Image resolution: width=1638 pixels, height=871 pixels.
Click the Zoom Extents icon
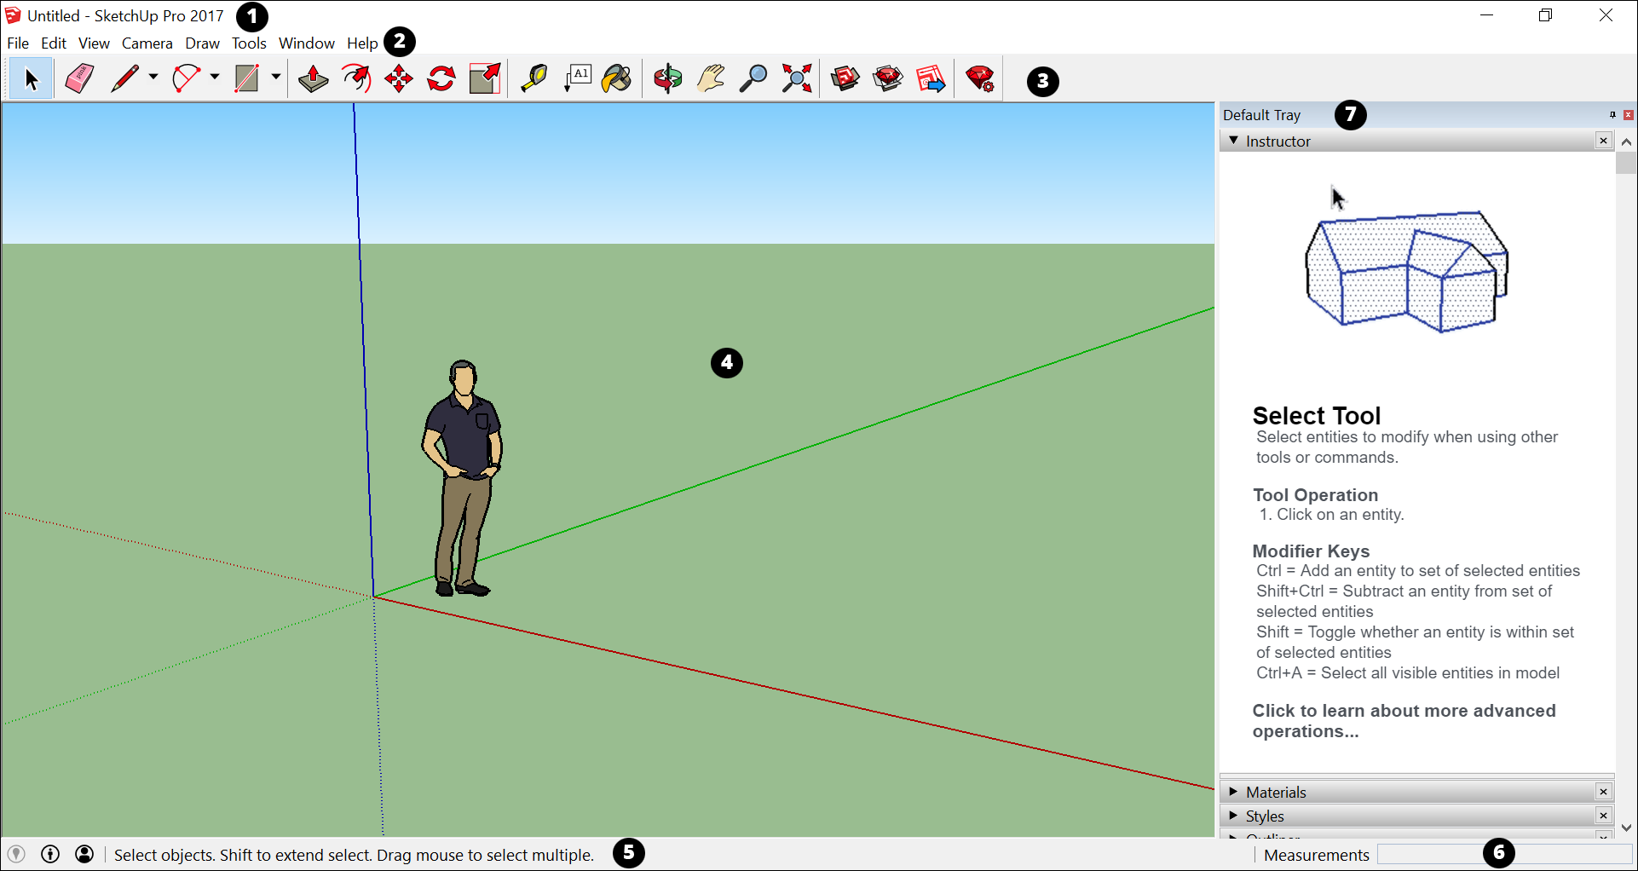tap(797, 79)
